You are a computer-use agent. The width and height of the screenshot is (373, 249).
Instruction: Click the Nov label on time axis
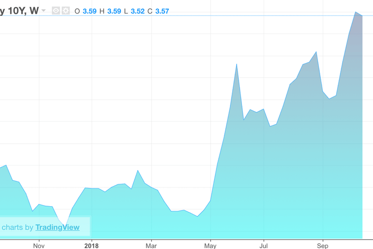pyautogui.click(x=39, y=244)
